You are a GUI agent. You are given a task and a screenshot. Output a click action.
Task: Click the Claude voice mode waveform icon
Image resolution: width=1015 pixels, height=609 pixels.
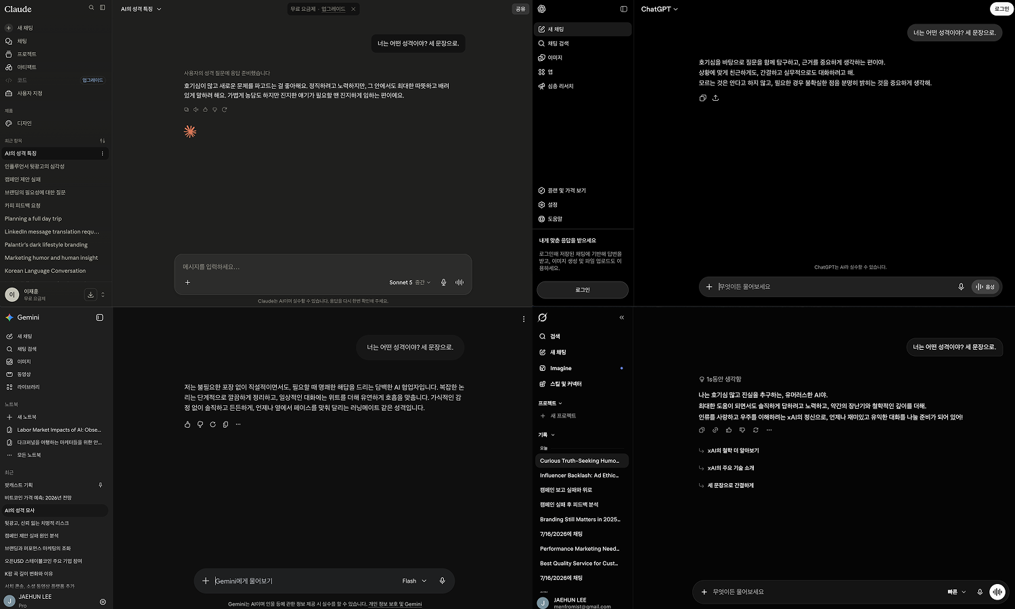click(459, 282)
